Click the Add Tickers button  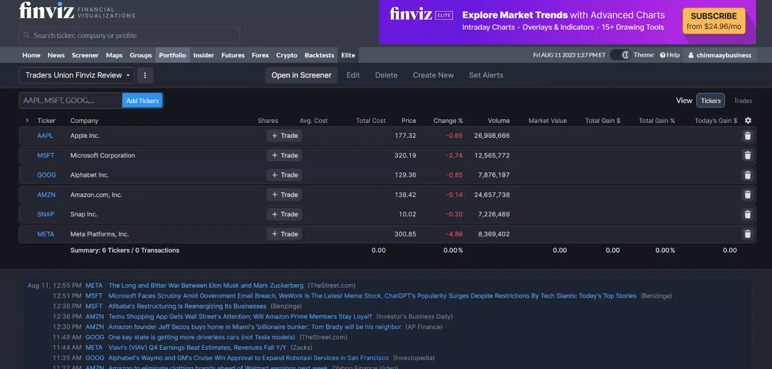click(142, 100)
